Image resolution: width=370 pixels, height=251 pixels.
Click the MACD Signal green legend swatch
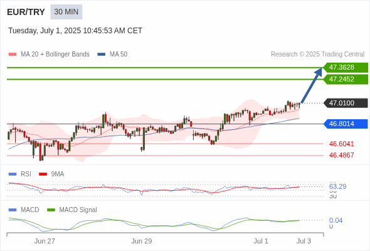(51, 210)
